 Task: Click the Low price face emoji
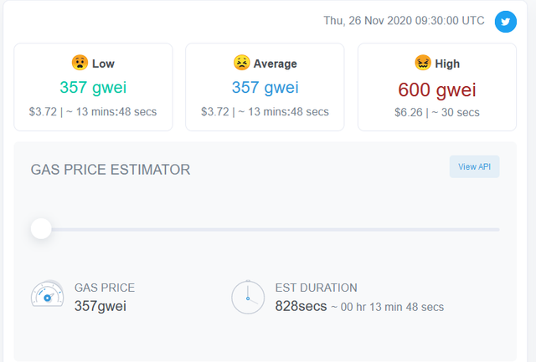tap(80, 63)
